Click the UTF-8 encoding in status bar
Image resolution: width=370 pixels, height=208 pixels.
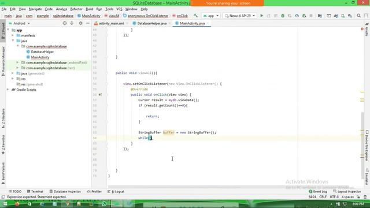point(334,197)
